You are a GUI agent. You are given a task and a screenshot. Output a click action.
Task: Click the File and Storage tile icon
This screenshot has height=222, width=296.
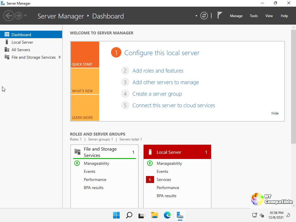tap(77, 151)
